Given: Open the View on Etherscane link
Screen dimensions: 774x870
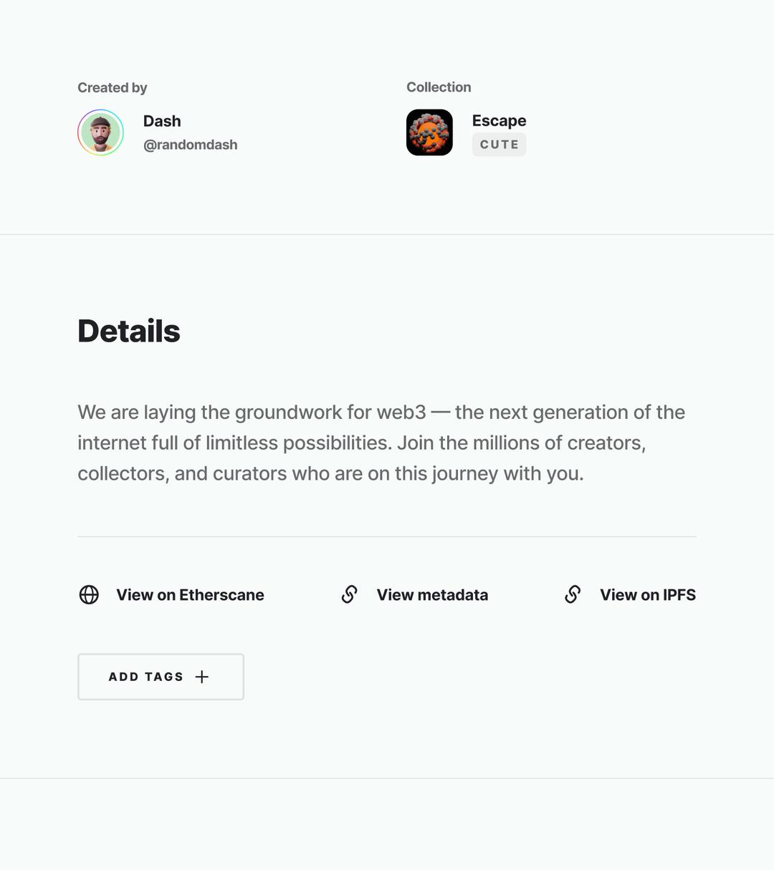Looking at the screenshot, I should coord(190,595).
